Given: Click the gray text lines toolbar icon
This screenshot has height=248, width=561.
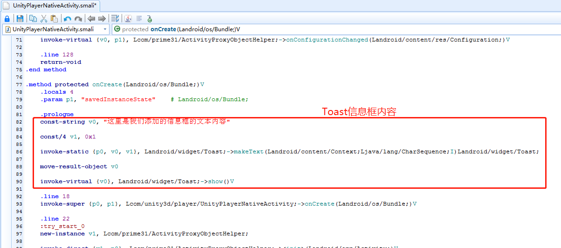Looking at the screenshot, I should pos(139,19).
